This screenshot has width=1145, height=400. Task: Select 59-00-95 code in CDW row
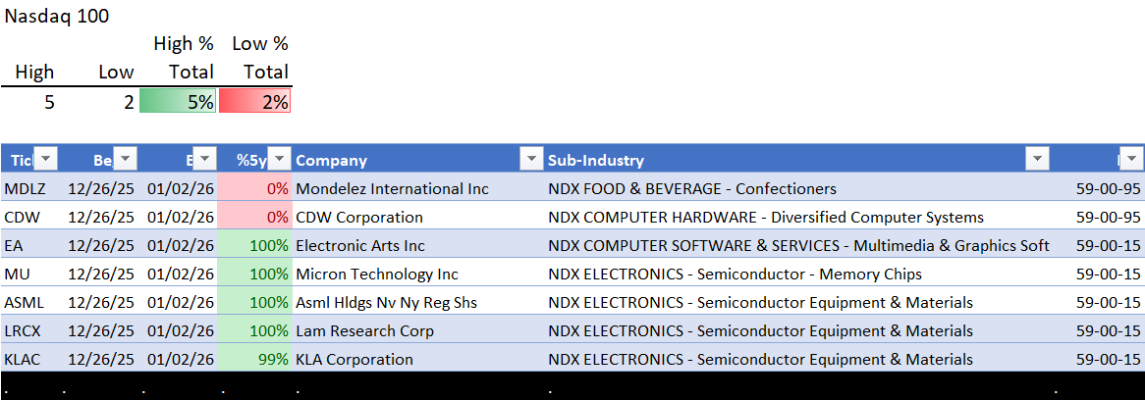[x=1108, y=218]
